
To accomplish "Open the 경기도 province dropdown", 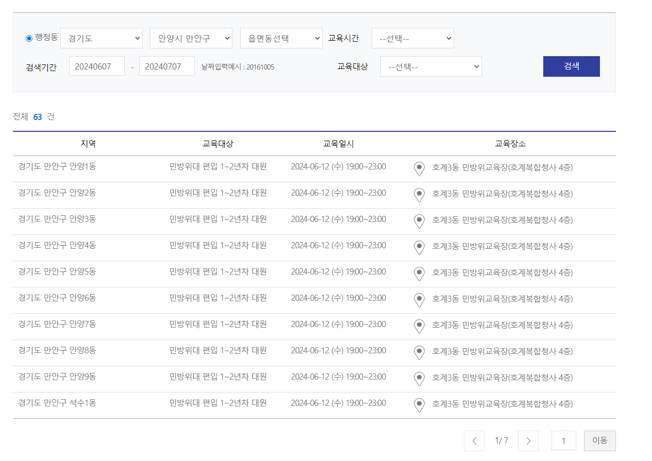I will pos(102,38).
